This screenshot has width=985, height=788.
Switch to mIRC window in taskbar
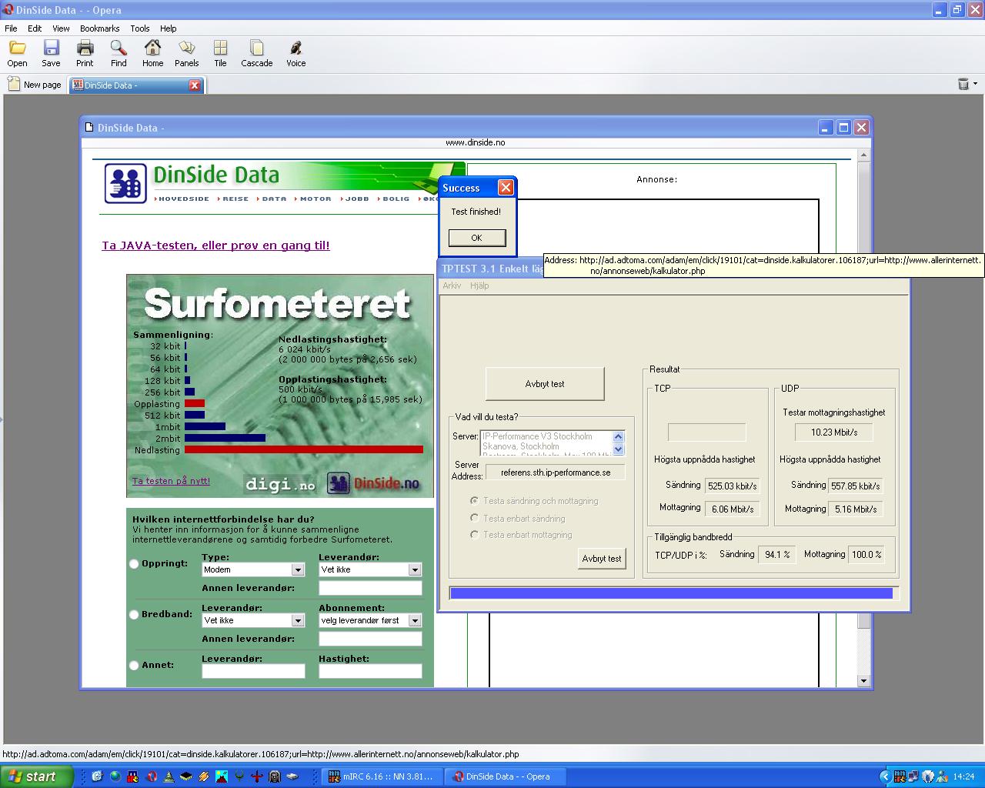[382, 776]
